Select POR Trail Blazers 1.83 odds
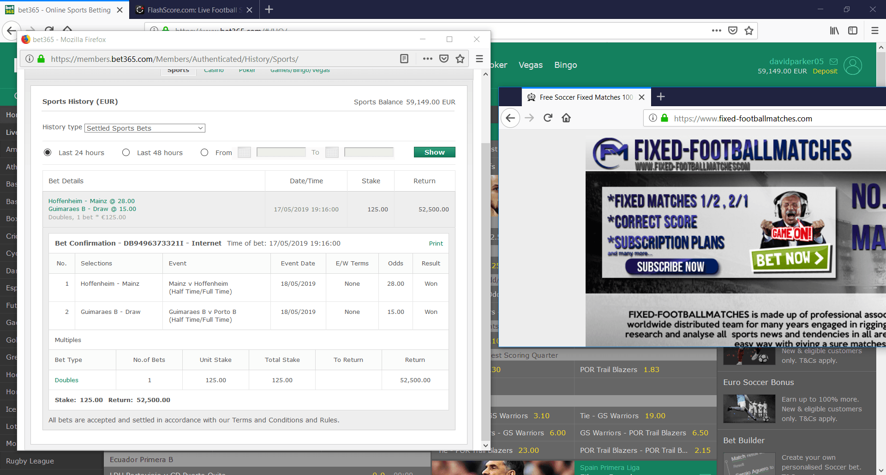Screen dimensions: 886x475 tap(645, 370)
